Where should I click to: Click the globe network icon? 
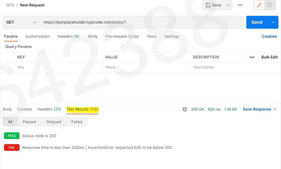point(185,109)
